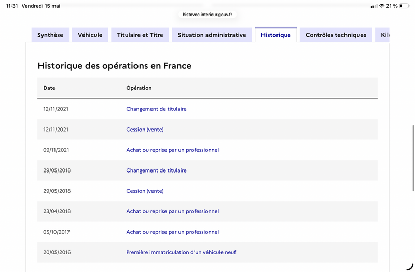Click the vertical page scrollbar
The width and height of the screenshot is (415, 272).
pos(413,158)
